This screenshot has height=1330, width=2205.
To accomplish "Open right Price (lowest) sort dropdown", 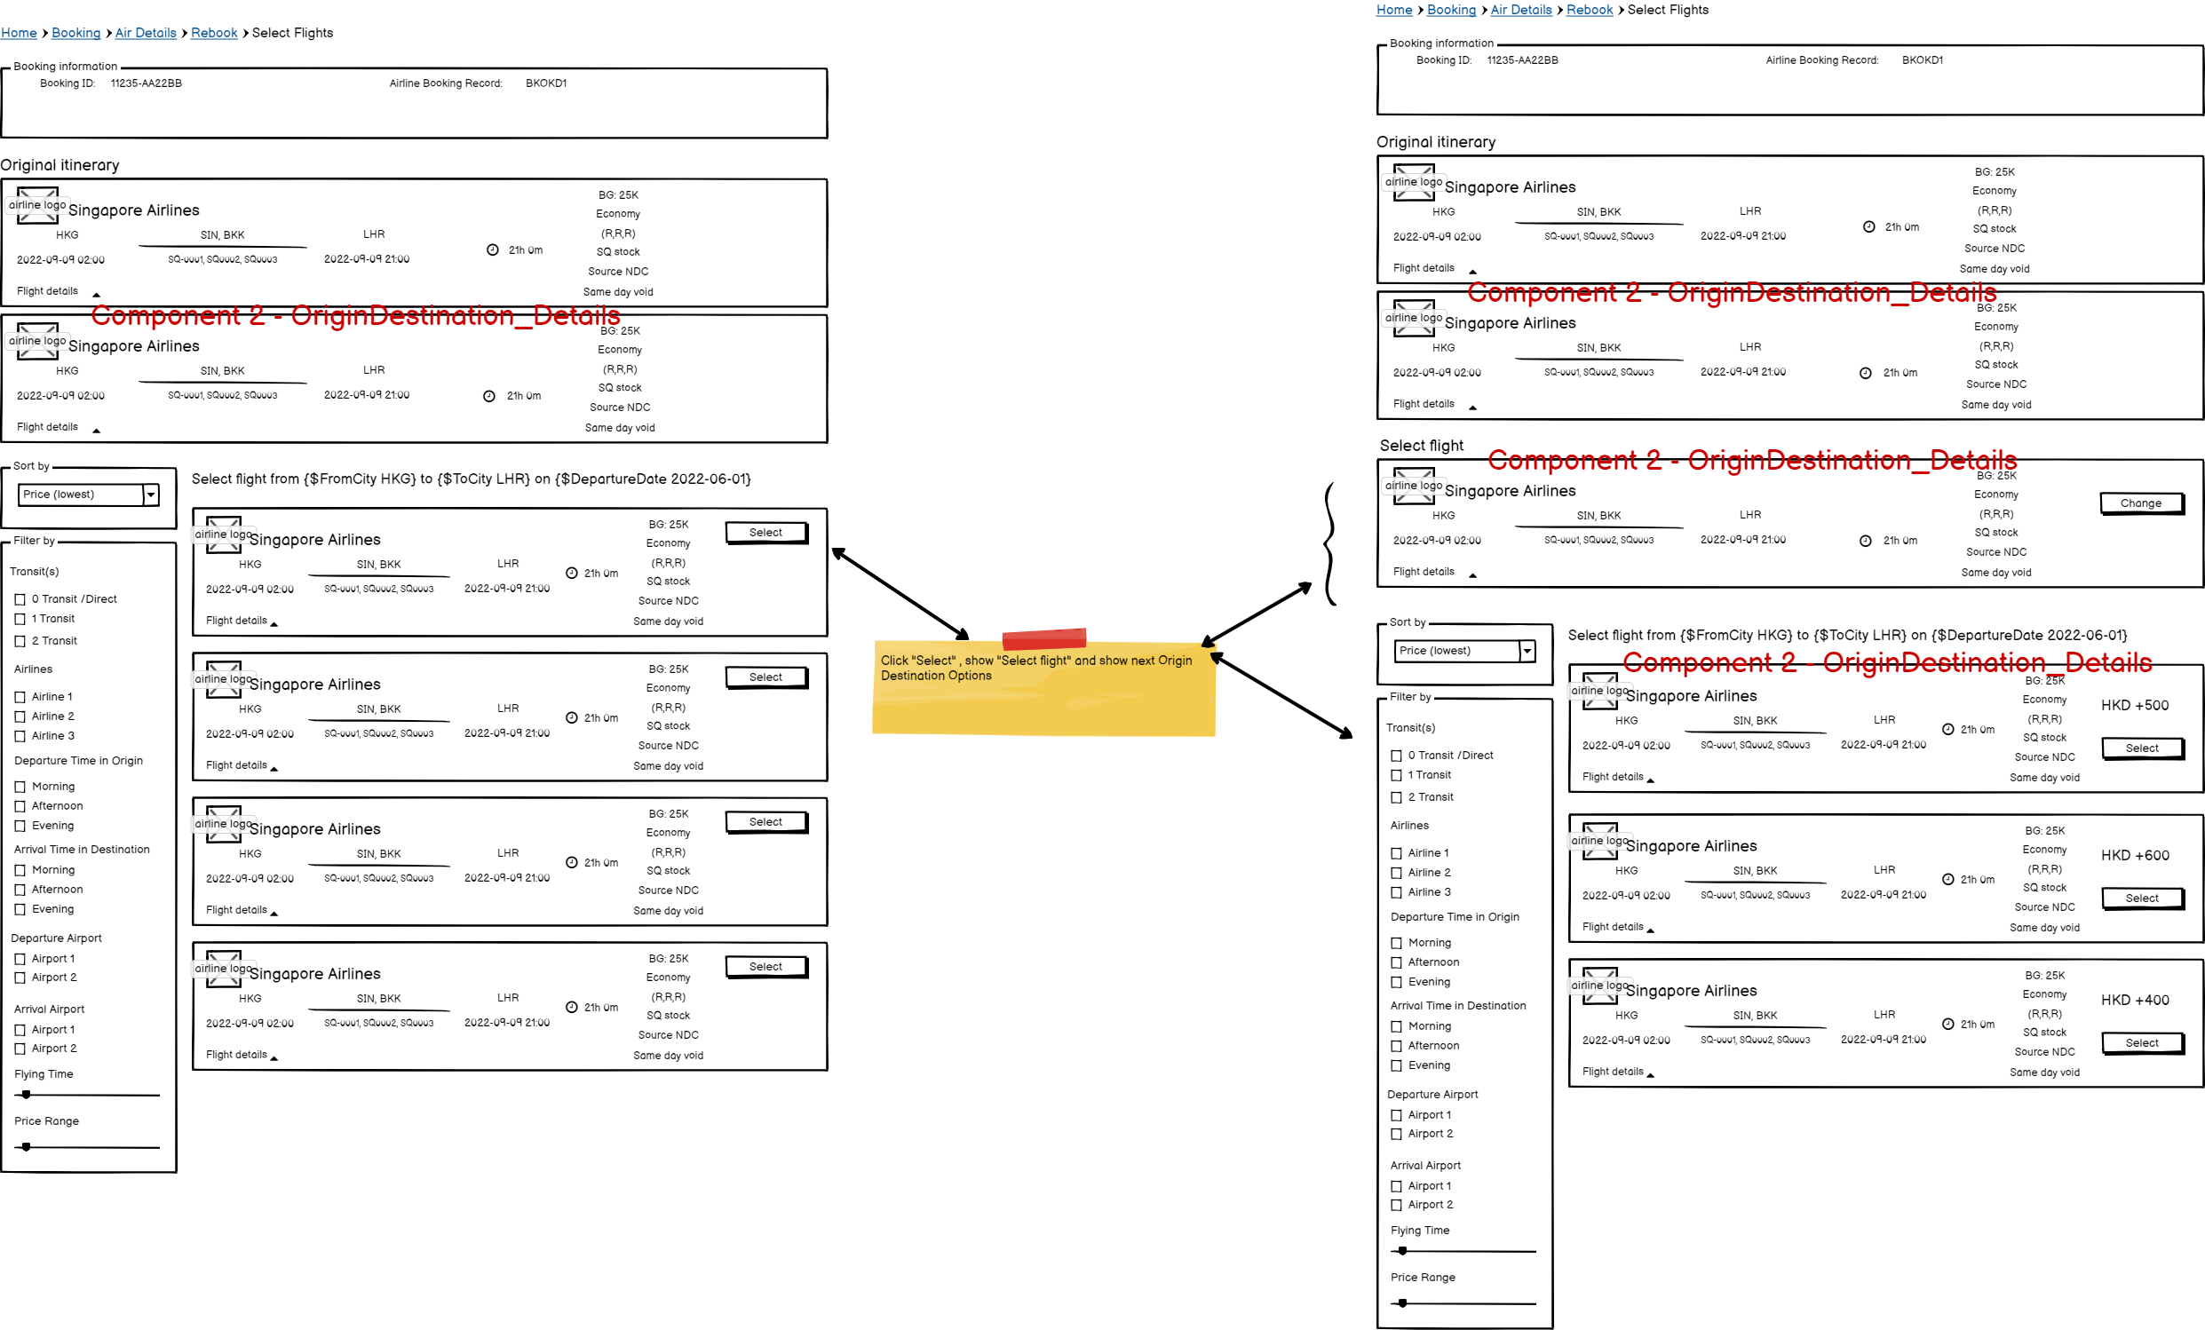I will pos(1527,651).
